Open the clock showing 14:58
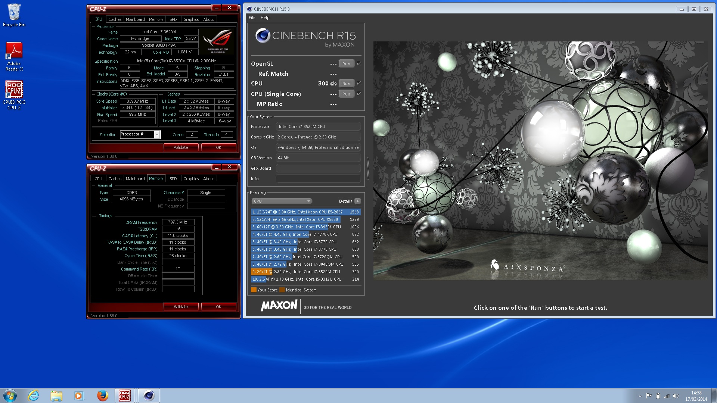 coord(696,396)
